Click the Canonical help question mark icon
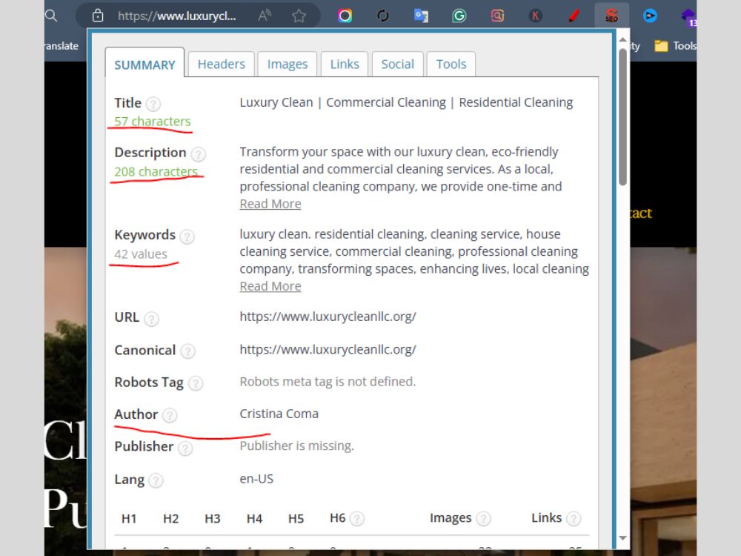The height and width of the screenshot is (556, 741). (187, 351)
